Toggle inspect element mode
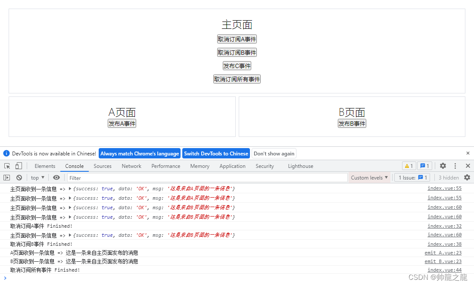Image resolution: width=474 pixels, height=285 pixels. tap(7, 165)
